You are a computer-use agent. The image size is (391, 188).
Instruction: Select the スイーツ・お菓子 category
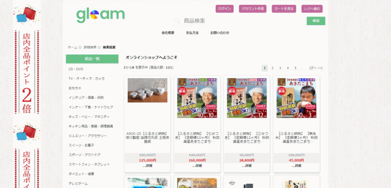pyautogui.click(x=79, y=145)
